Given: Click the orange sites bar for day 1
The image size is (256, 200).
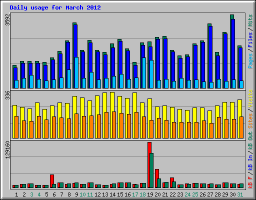Looking at the screenshot, I should [16, 127].
